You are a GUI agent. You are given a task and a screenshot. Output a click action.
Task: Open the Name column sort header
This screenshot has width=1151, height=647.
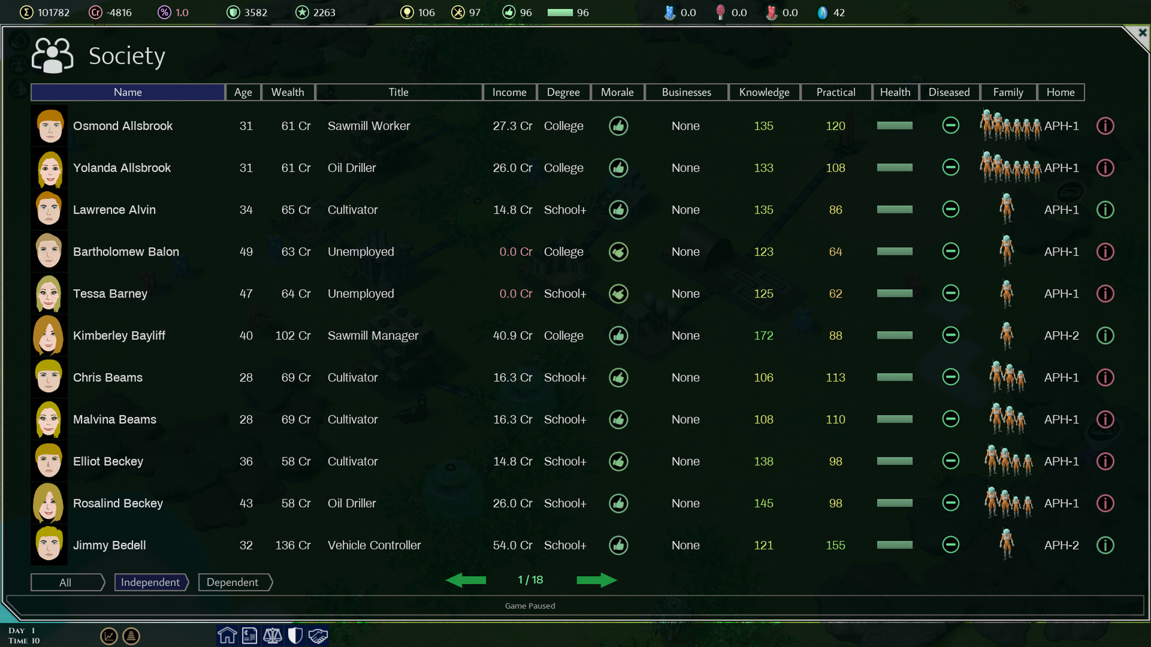128,92
